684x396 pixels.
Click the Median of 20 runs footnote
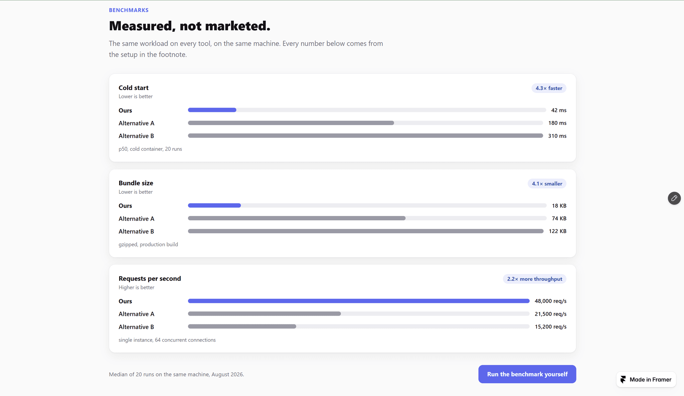pyautogui.click(x=176, y=374)
